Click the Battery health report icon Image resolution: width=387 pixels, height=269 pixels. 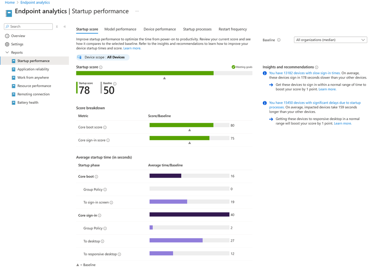pyautogui.click(x=14, y=103)
